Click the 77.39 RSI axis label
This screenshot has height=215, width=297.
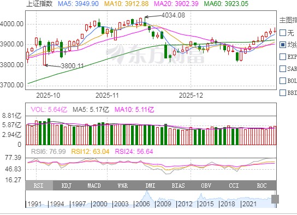[x=13, y=158]
